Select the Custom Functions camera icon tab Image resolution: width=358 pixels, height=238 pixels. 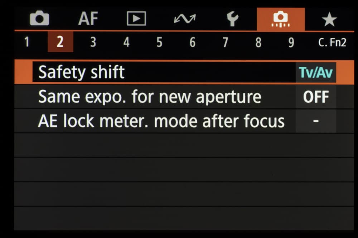[281, 19]
